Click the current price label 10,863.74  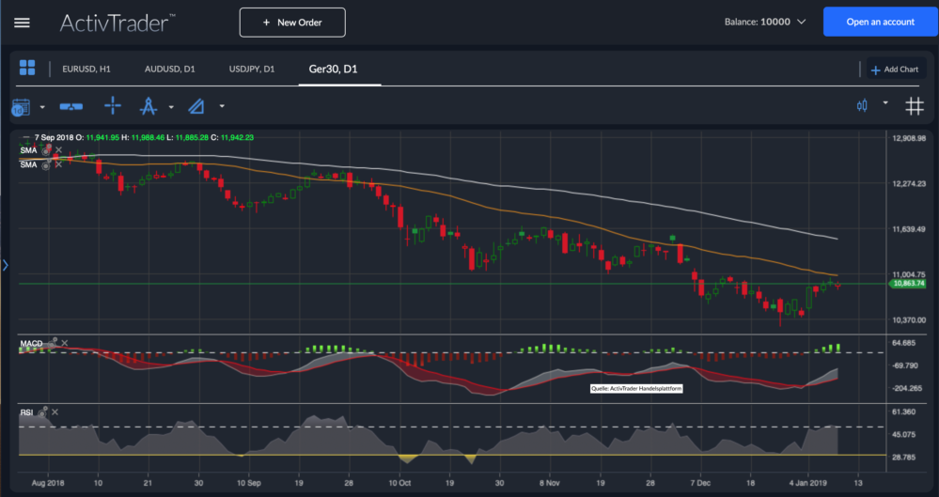(x=908, y=283)
